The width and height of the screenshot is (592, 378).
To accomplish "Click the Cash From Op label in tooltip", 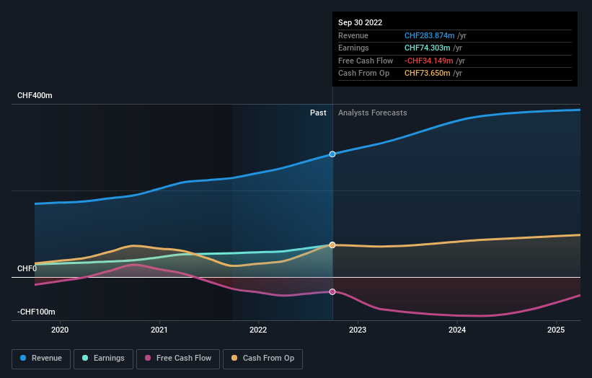I will point(363,74).
